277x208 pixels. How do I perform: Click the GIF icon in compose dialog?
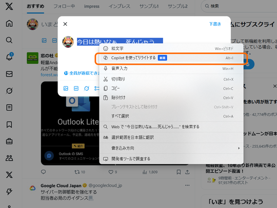tap(76, 88)
